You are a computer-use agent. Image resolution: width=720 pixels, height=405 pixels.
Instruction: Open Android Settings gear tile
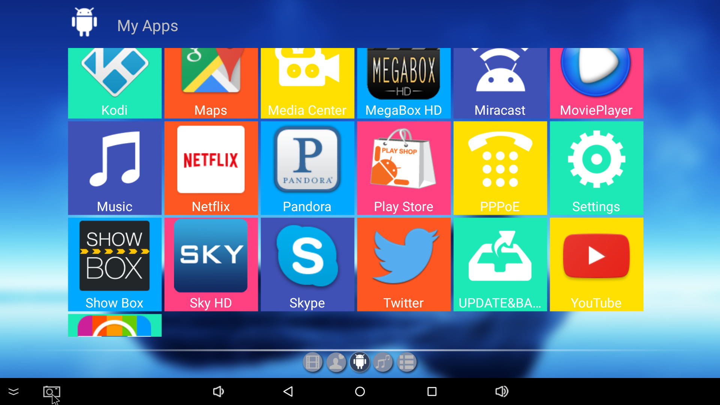(x=596, y=168)
